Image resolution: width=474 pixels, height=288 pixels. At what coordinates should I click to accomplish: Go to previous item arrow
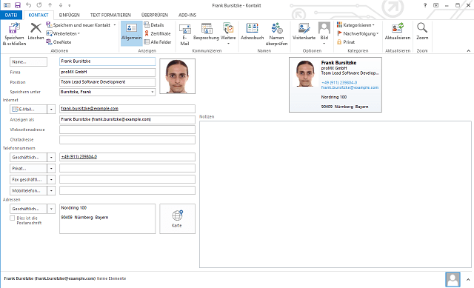coord(50,5)
